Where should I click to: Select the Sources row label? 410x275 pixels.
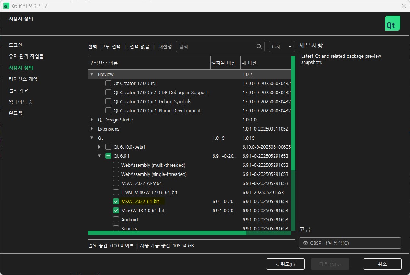[129, 228]
